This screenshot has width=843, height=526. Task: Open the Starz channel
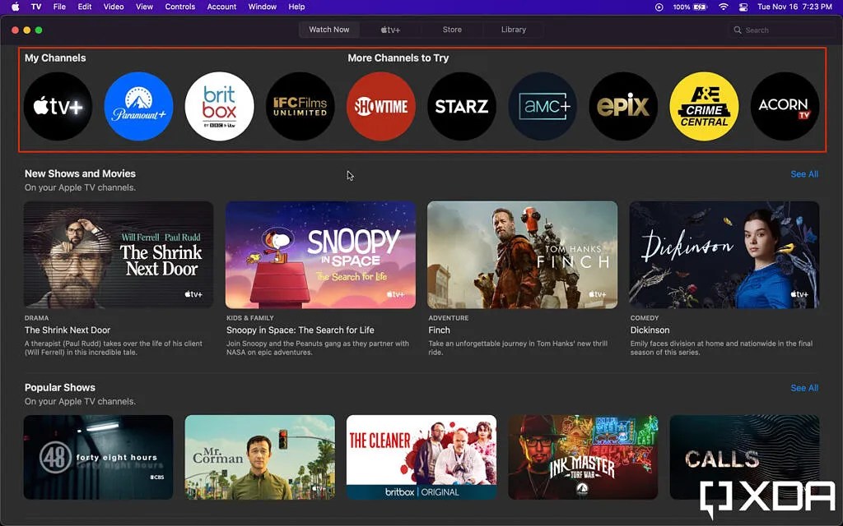pos(462,106)
